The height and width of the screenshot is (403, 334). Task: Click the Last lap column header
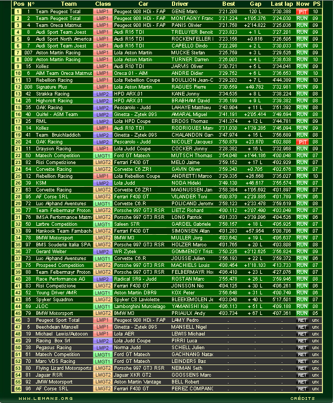coord(282,4)
